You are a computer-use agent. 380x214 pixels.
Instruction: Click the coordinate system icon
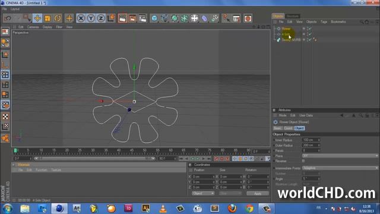(x=111, y=18)
